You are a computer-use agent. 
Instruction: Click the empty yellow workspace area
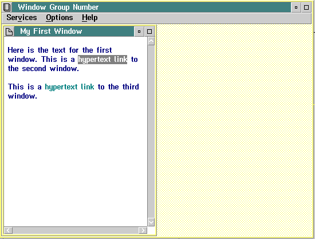pyautogui.click(x=234, y=131)
